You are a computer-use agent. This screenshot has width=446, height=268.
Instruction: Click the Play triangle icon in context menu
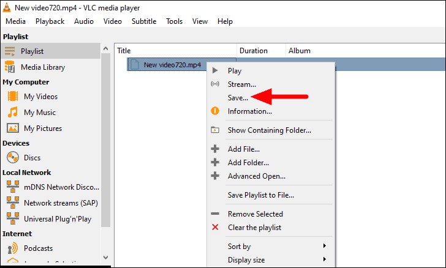tap(215, 70)
